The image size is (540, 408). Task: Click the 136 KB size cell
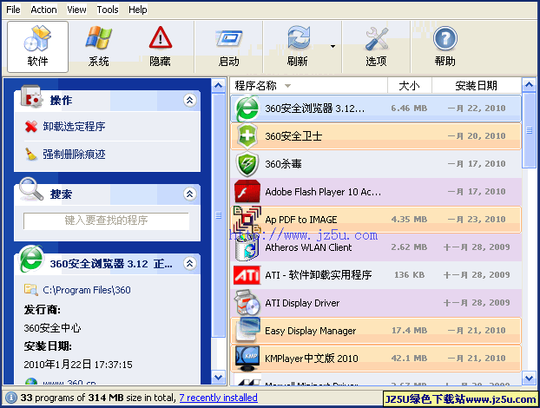click(x=409, y=275)
